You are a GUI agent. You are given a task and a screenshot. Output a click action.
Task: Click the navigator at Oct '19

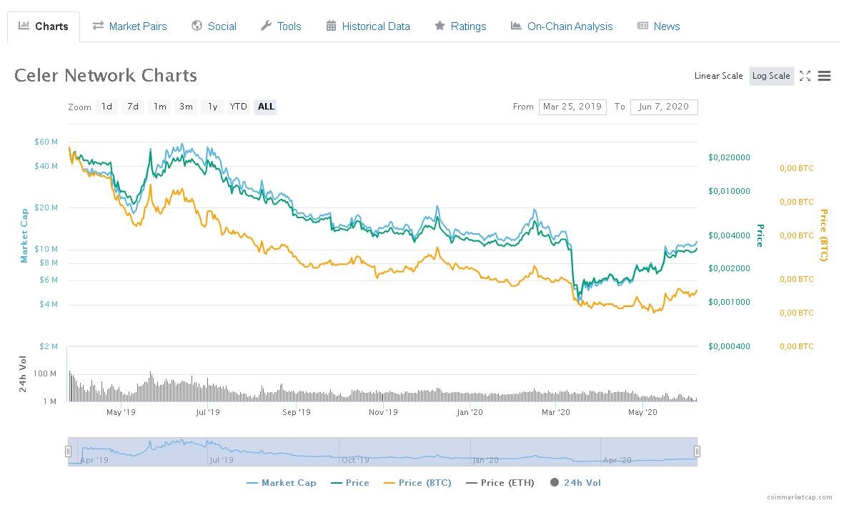click(x=355, y=460)
